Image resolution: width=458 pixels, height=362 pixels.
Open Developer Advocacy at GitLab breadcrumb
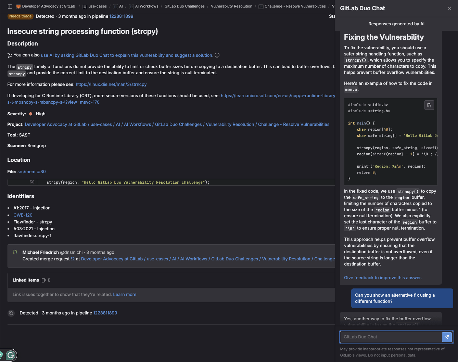[x=49, y=6]
